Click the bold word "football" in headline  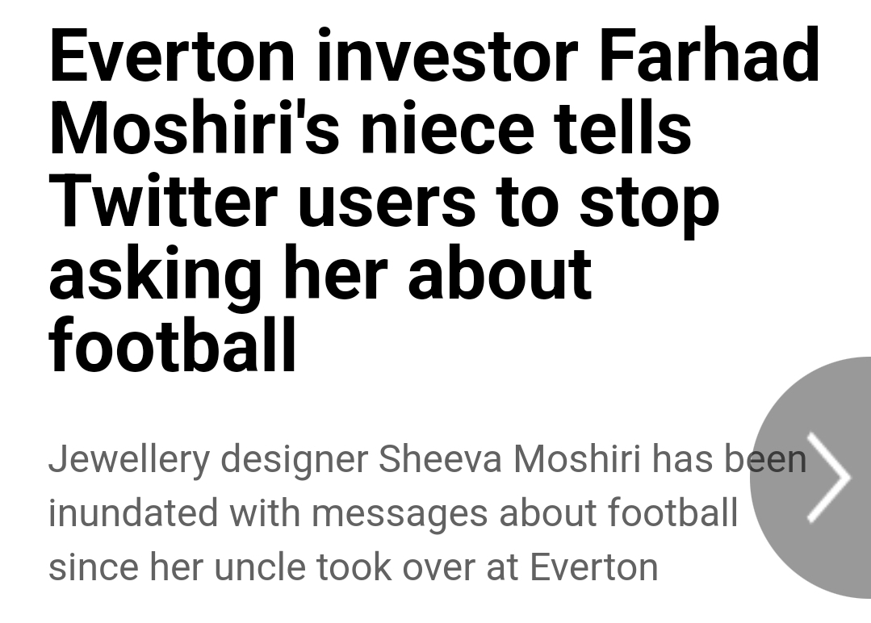pyautogui.click(x=173, y=347)
